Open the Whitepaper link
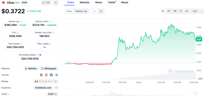The width and height of the screenshot is (204, 96). click(x=49, y=68)
